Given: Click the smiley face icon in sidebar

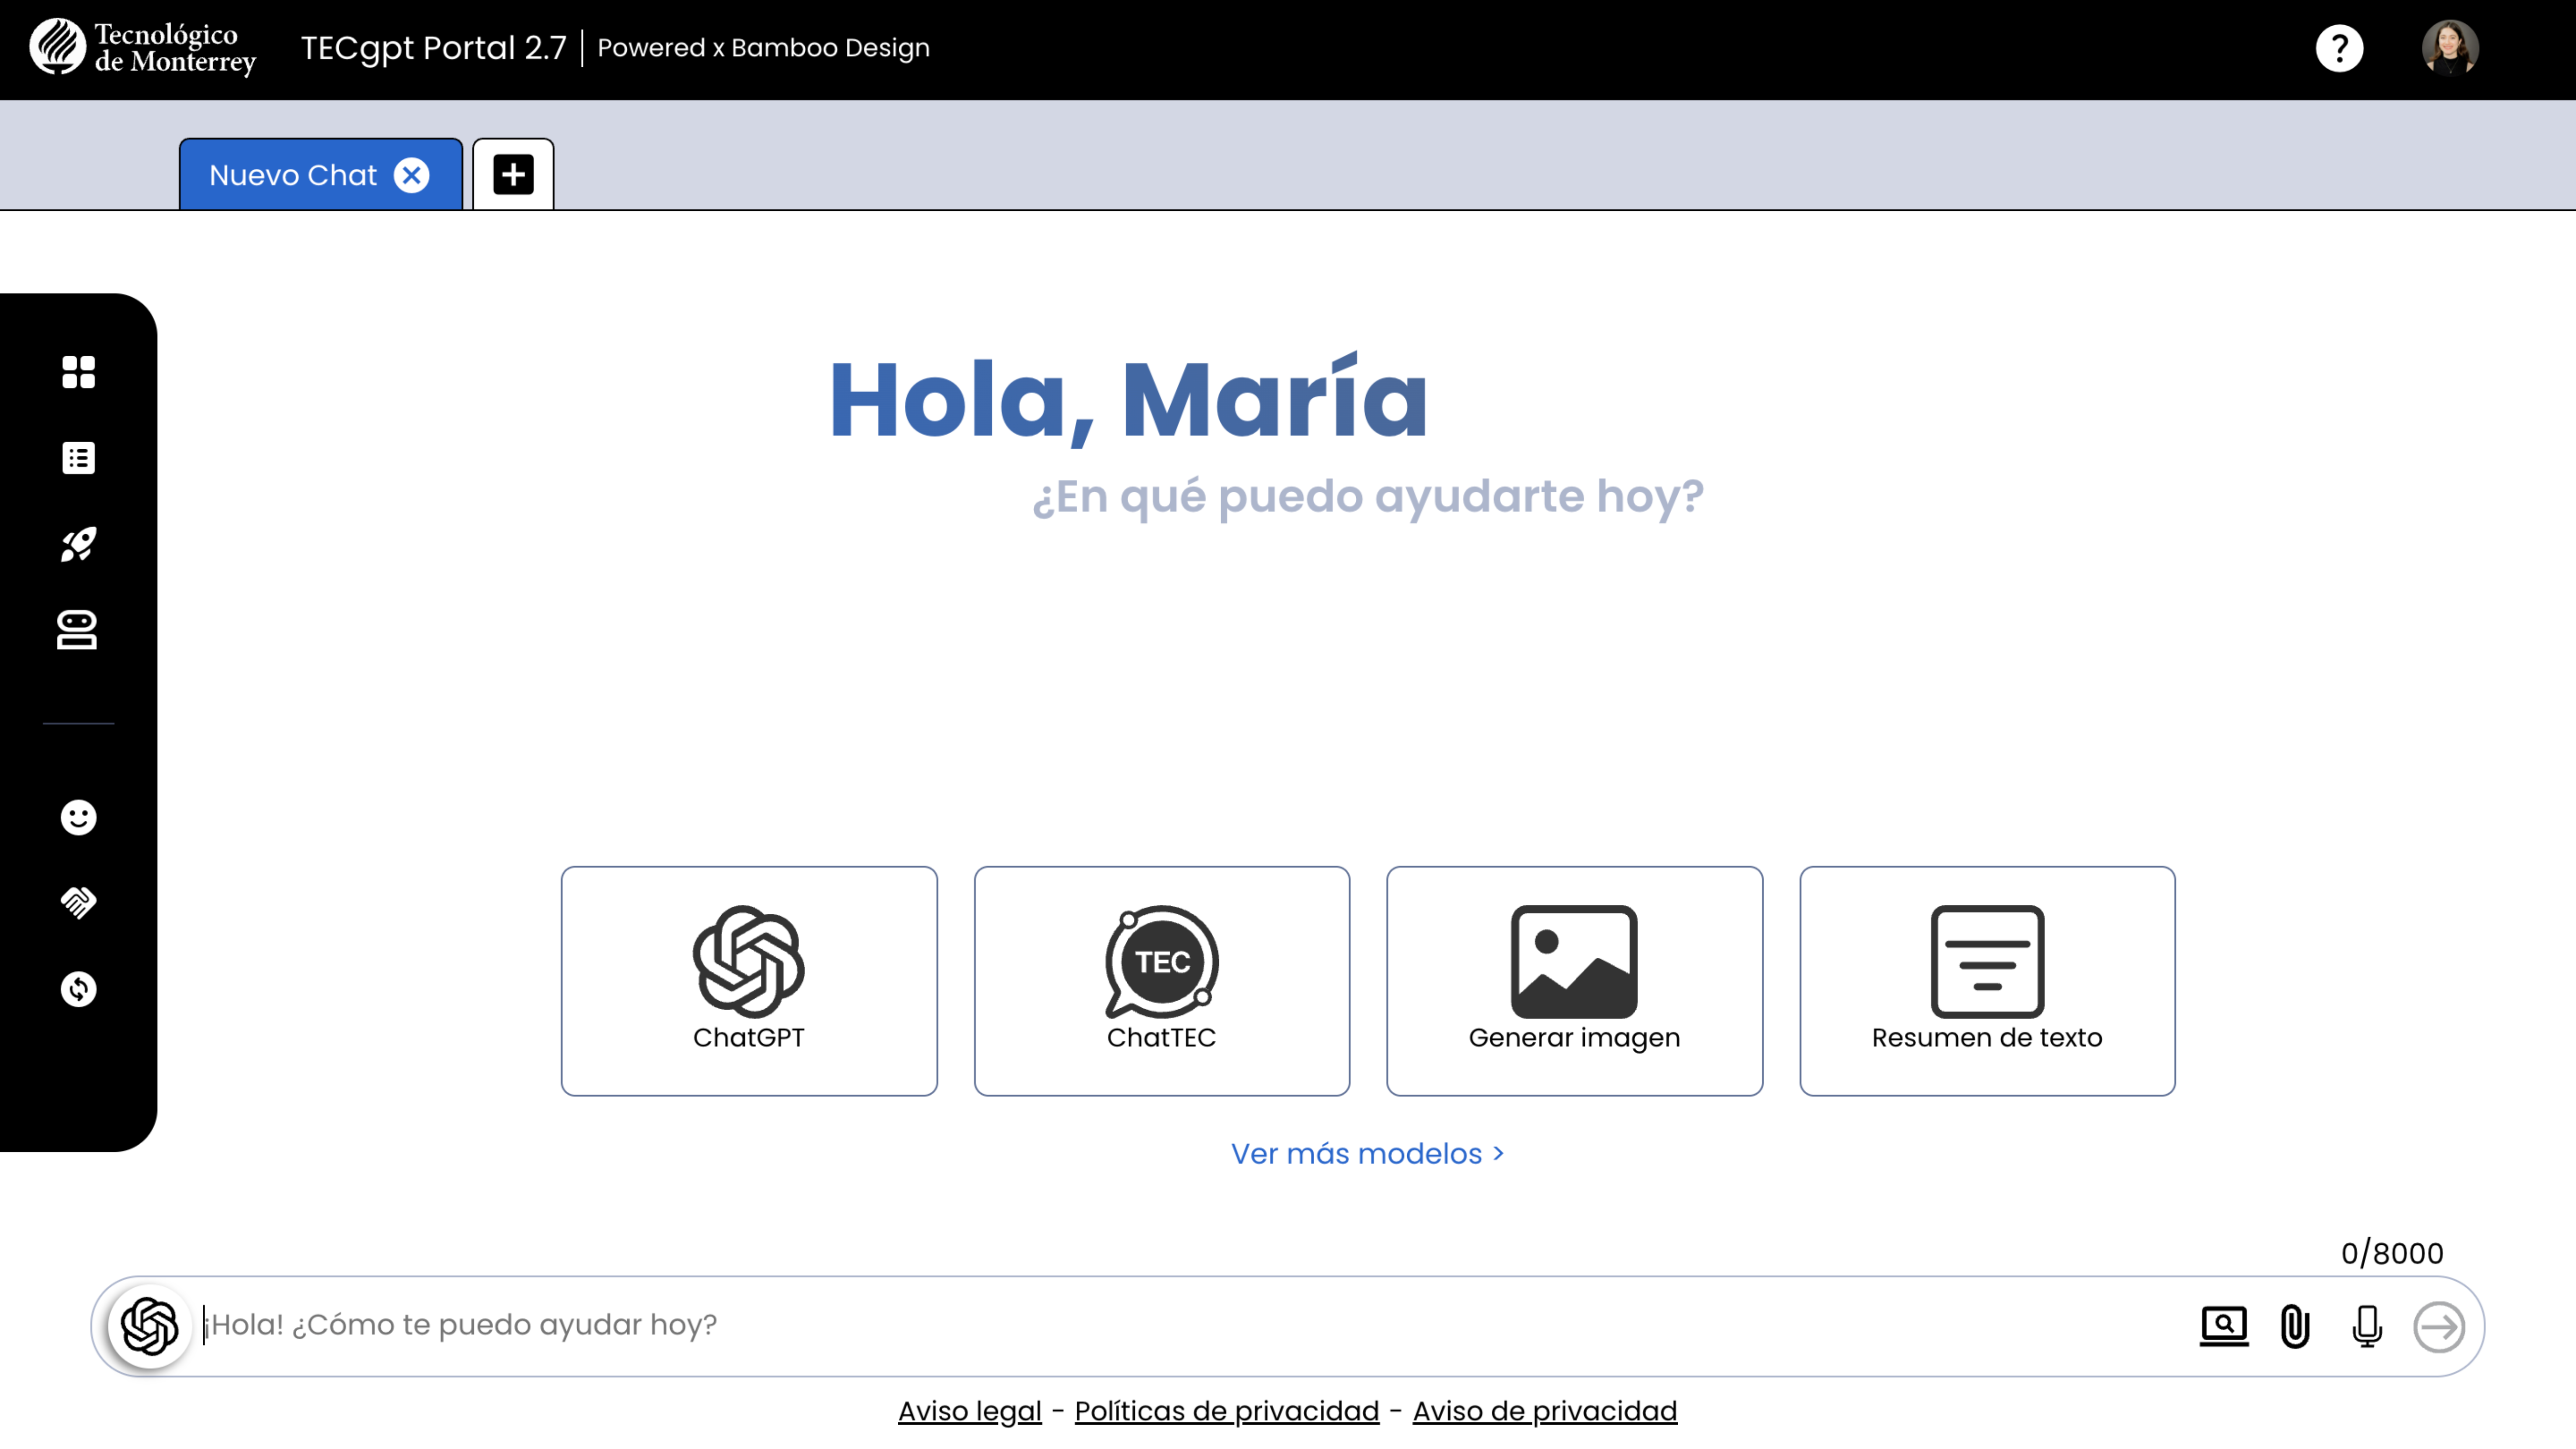Looking at the screenshot, I should point(78,817).
